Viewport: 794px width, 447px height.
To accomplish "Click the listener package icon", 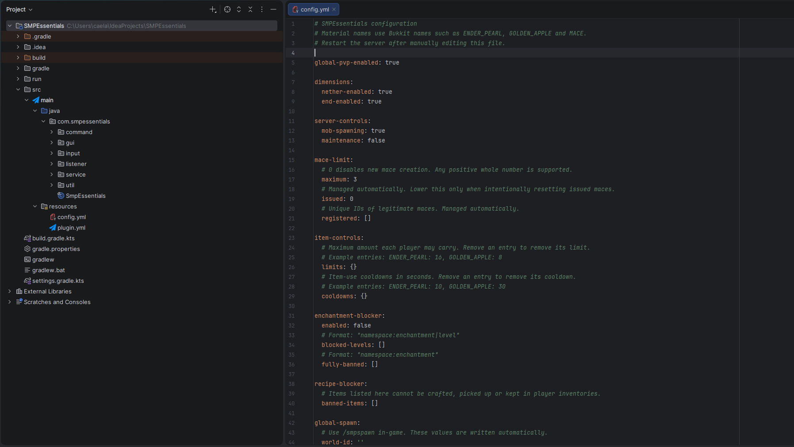I will (x=61, y=164).
